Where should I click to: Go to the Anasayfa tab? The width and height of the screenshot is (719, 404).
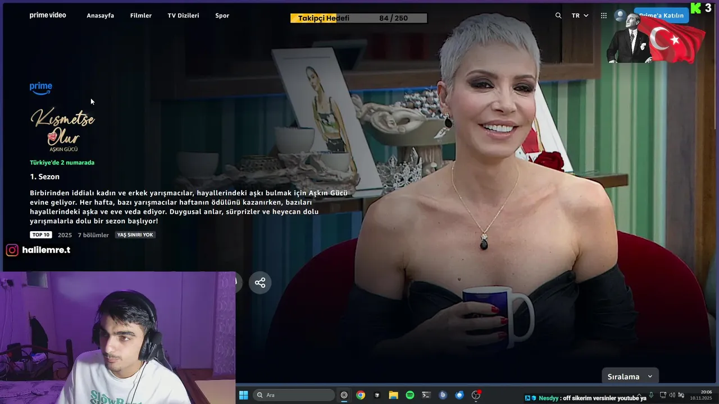point(100,16)
